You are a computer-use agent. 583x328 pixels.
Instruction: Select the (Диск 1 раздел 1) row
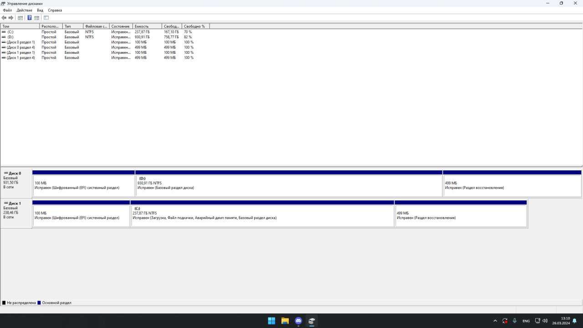coord(105,52)
